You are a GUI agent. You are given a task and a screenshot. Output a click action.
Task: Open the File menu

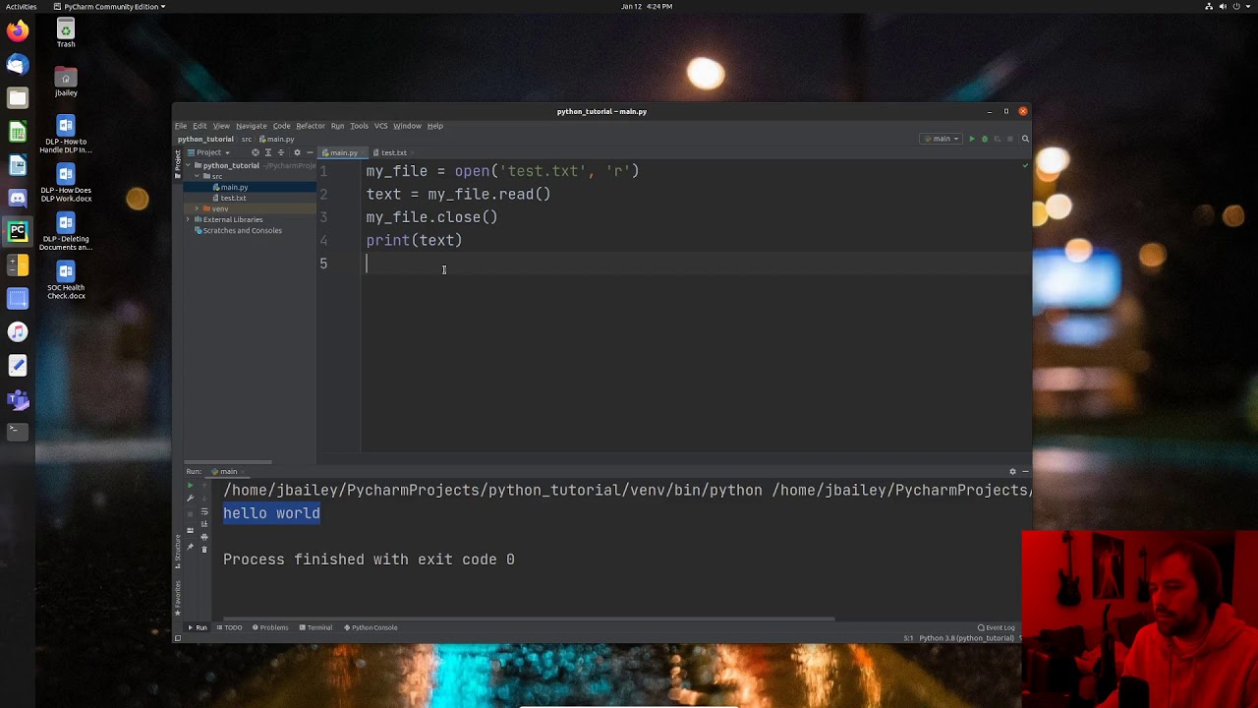pos(181,126)
